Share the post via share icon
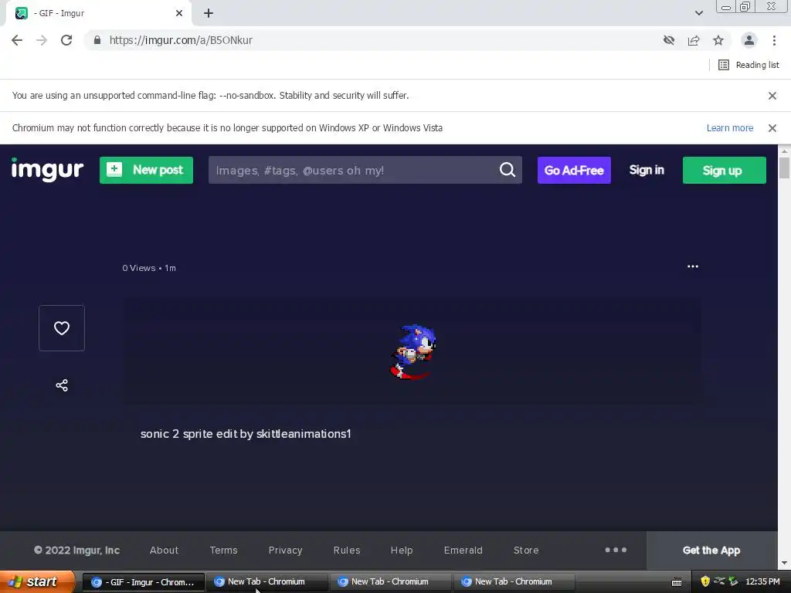 point(62,385)
